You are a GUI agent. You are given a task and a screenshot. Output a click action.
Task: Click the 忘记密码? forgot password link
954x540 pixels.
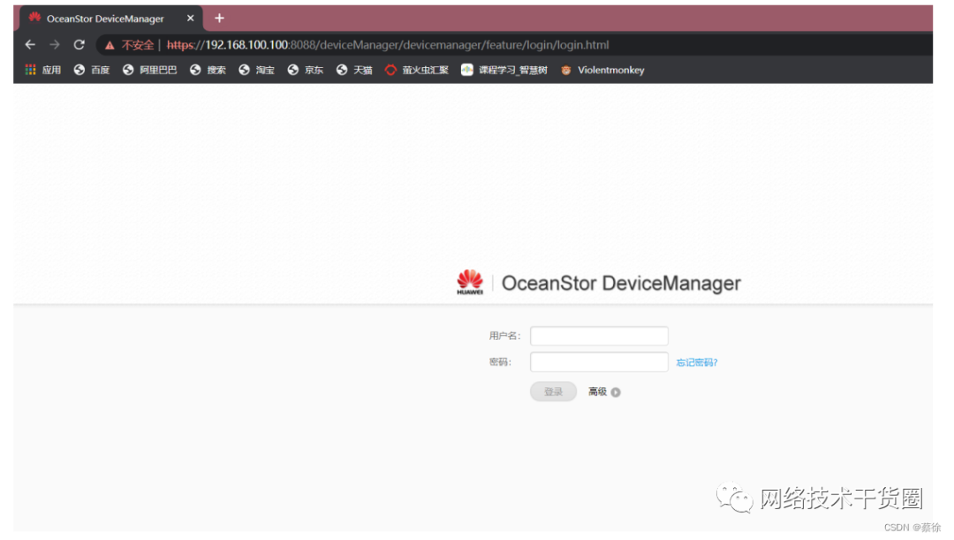(697, 363)
